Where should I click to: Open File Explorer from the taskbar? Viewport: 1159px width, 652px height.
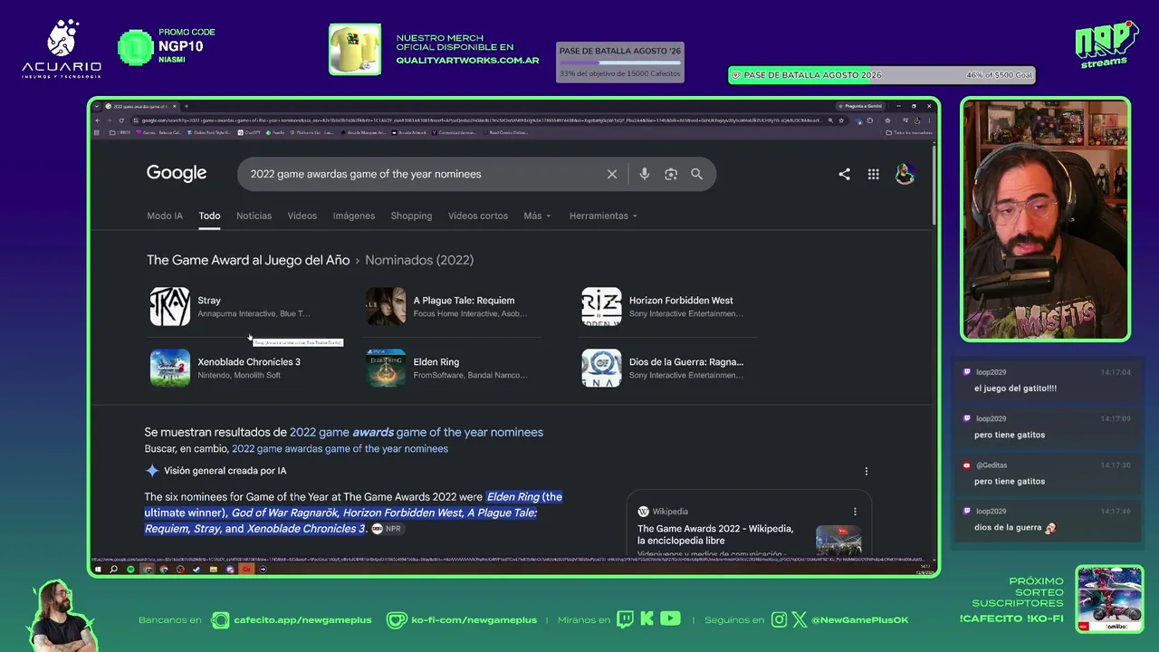coord(213,570)
